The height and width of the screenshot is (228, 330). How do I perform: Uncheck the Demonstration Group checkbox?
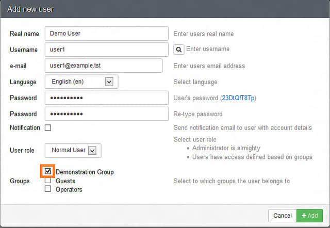click(x=48, y=171)
